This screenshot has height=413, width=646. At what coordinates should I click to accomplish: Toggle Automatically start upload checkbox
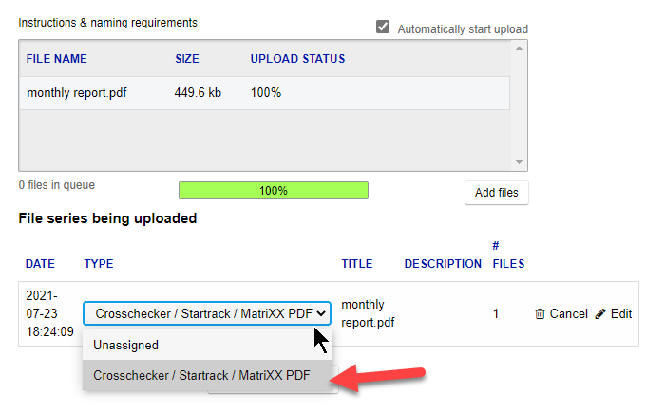(x=383, y=27)
